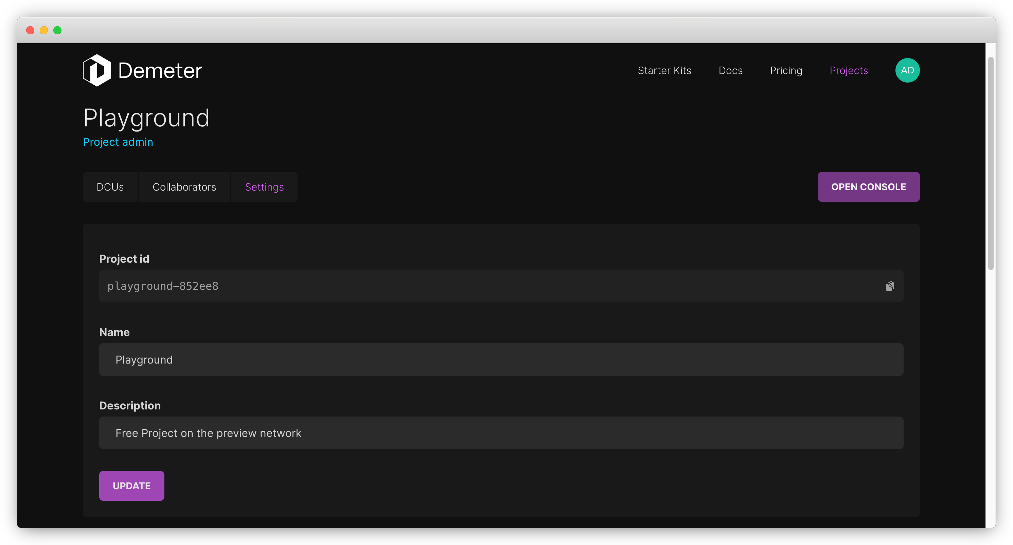Click the playground-852ee8 project id field
The width and height of the screenshot is (1013, 545).
[x=501, y=286]
